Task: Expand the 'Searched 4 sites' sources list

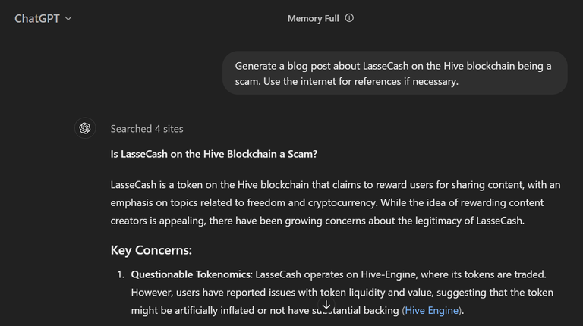Action: point(147,129)
